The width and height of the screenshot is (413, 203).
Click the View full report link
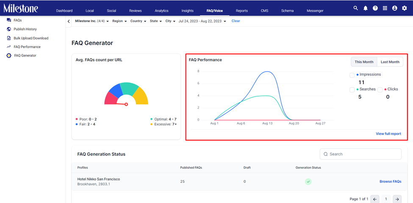[388, 133]
